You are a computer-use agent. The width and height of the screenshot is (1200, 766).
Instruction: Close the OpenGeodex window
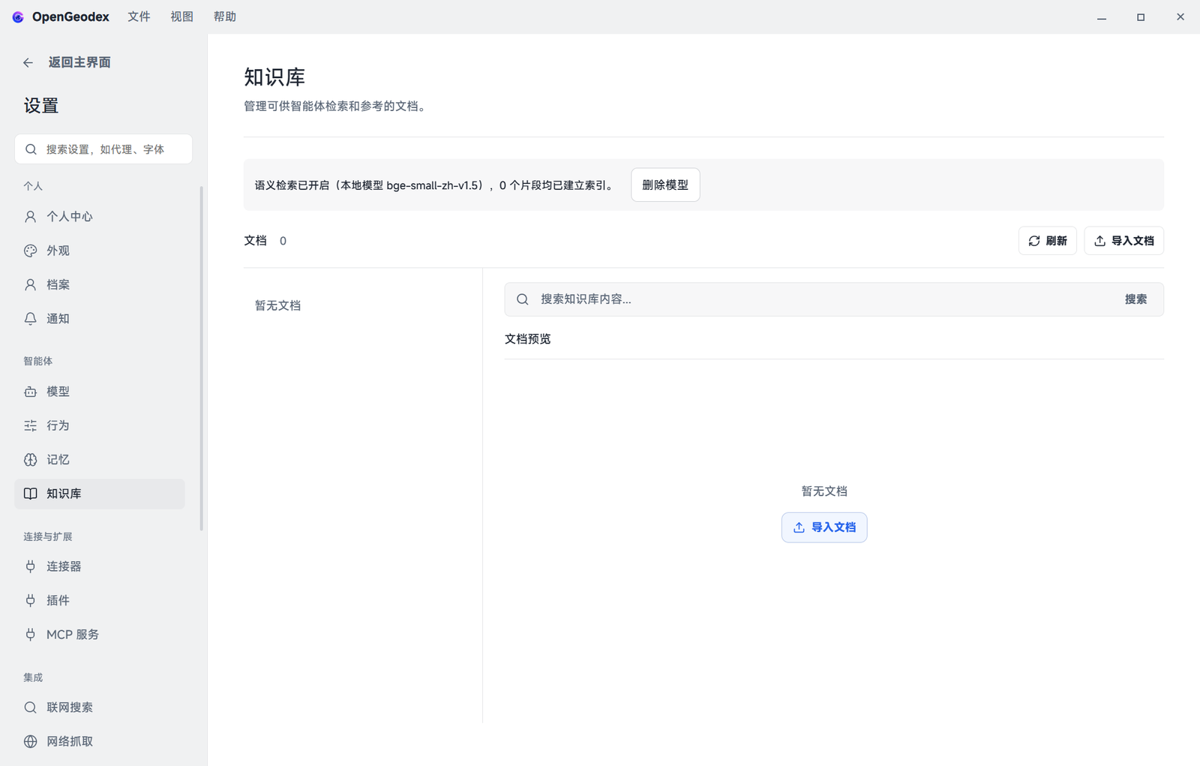(x=1180, y=17)
